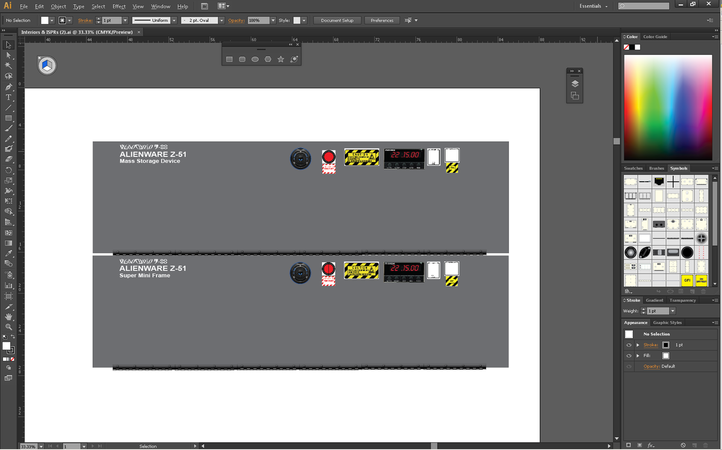Image resolution: width=722 pixels, height=450 pixels.
Task: Pick the Rounded Rectangle in floating panel
Action: [x=242, y=60]
